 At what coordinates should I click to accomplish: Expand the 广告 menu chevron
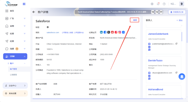[x=25, y=19]
